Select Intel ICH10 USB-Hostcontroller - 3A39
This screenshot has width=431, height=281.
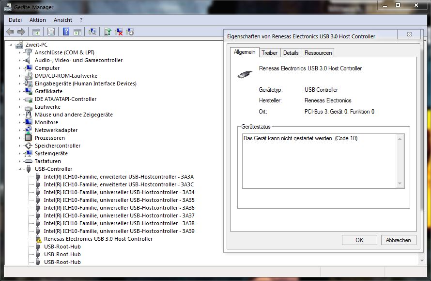point(119,231)
